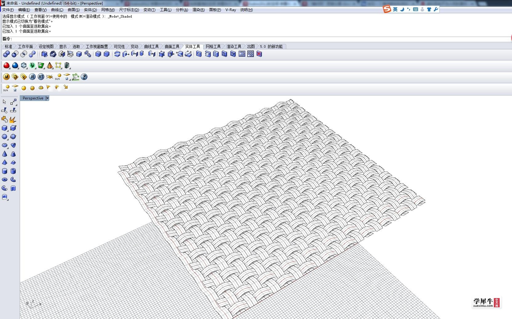Switch to the 5.0 的新功能 toolbar tab
The width and height of the screenshot is (512, 319).
click(271, 46)
